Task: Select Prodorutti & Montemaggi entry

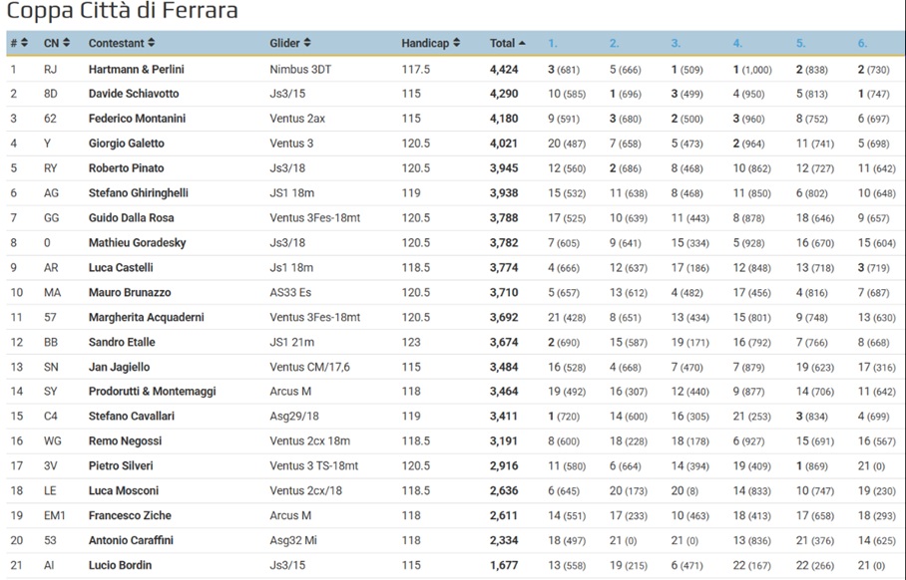Action: (152, 392)
